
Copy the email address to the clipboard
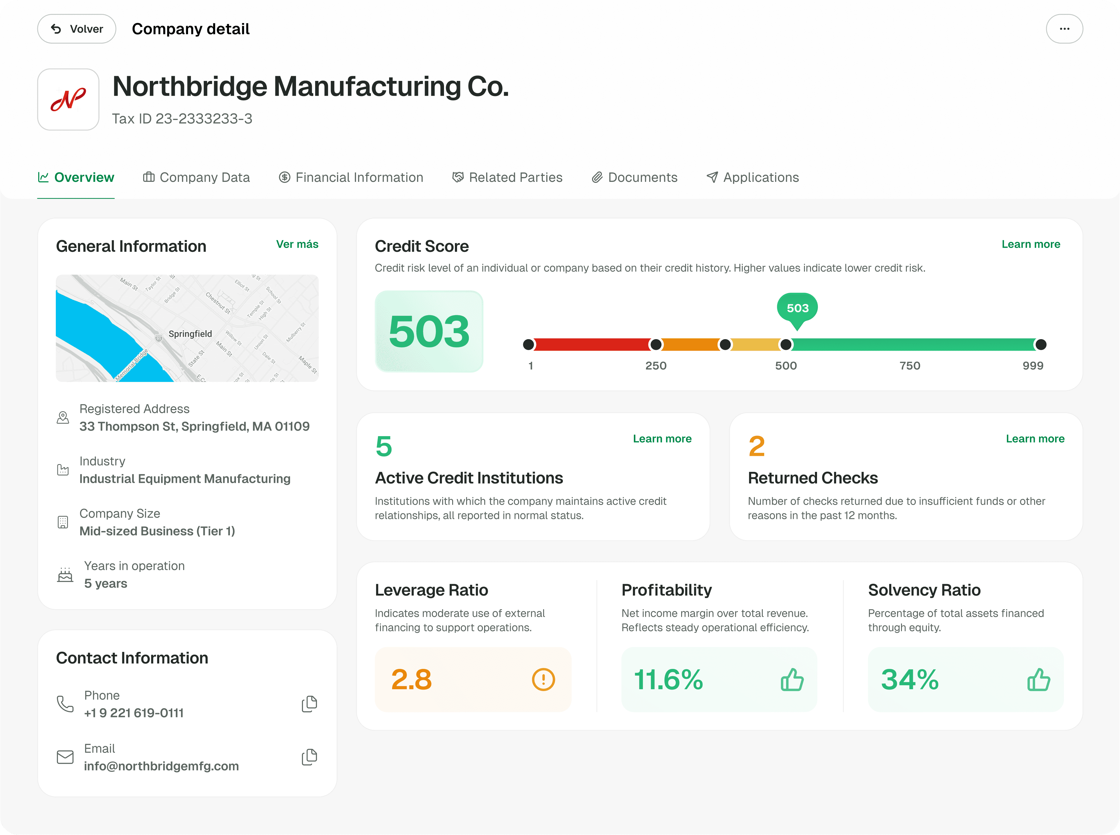pos(309,757)
